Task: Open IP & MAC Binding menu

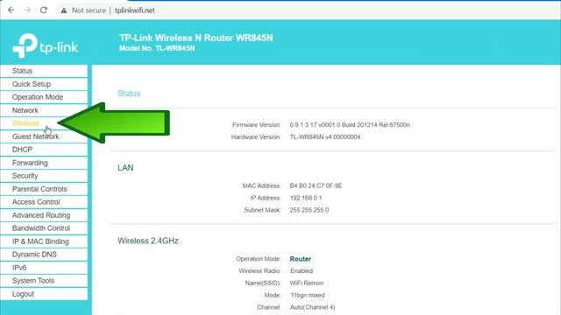Action: click(44, 241)
